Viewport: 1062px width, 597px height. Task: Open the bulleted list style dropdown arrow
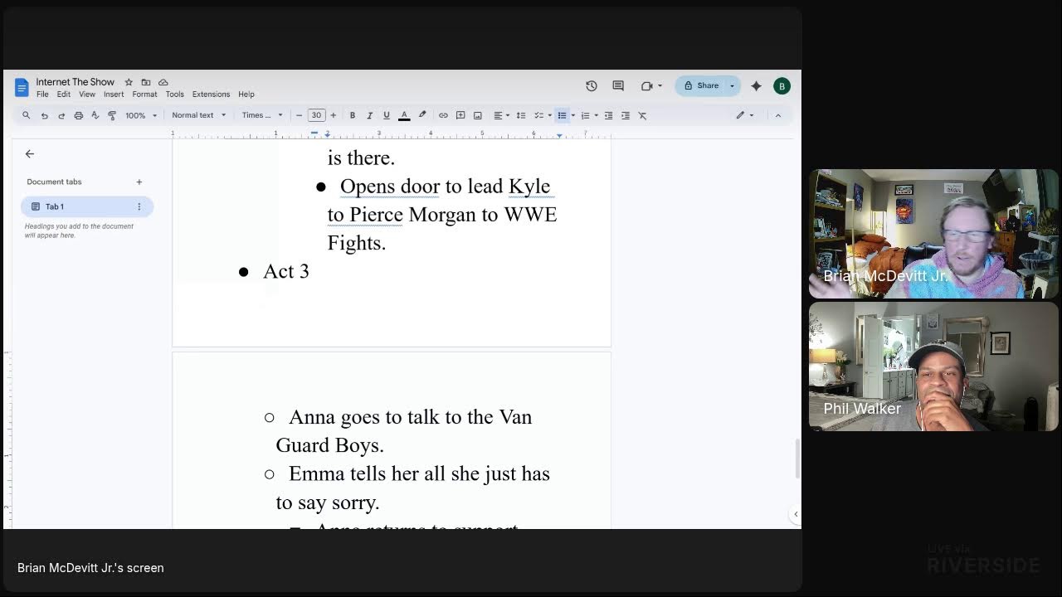pos(572,115)
